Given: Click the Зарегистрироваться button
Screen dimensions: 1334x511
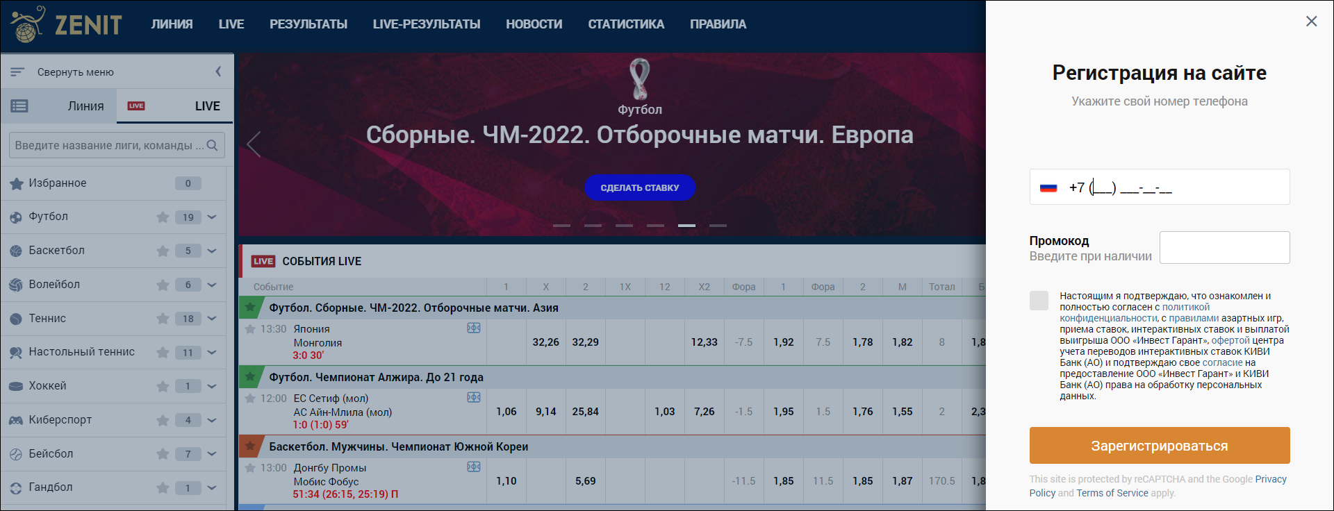Looking at the screenshot, I should coord(1159,445).
